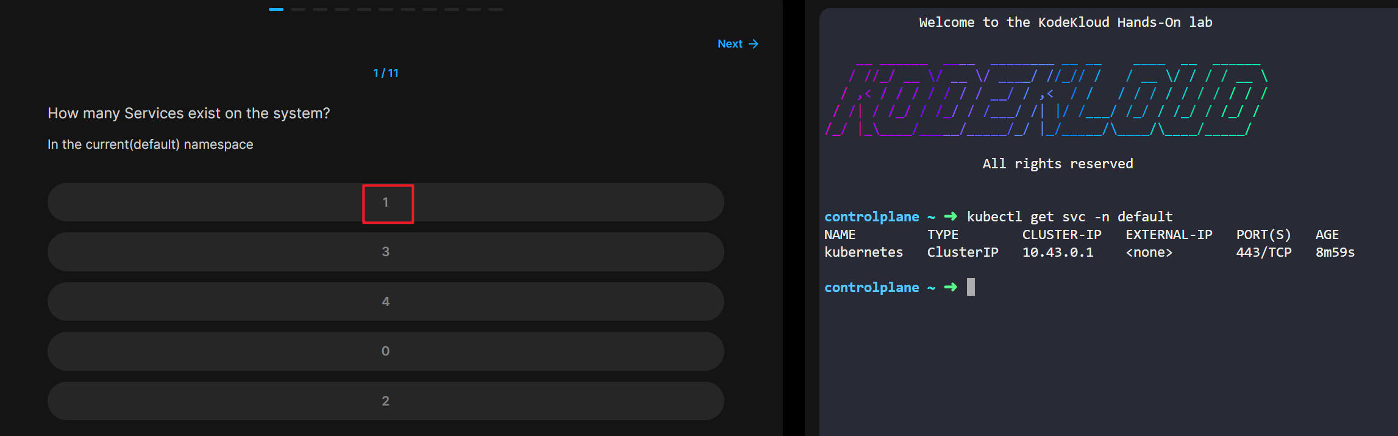This screenshot has width=1398, height=436.
Task: Click 'Welcome to the KodeKloud Hands-On lab' text
Action: (1066, 23)
